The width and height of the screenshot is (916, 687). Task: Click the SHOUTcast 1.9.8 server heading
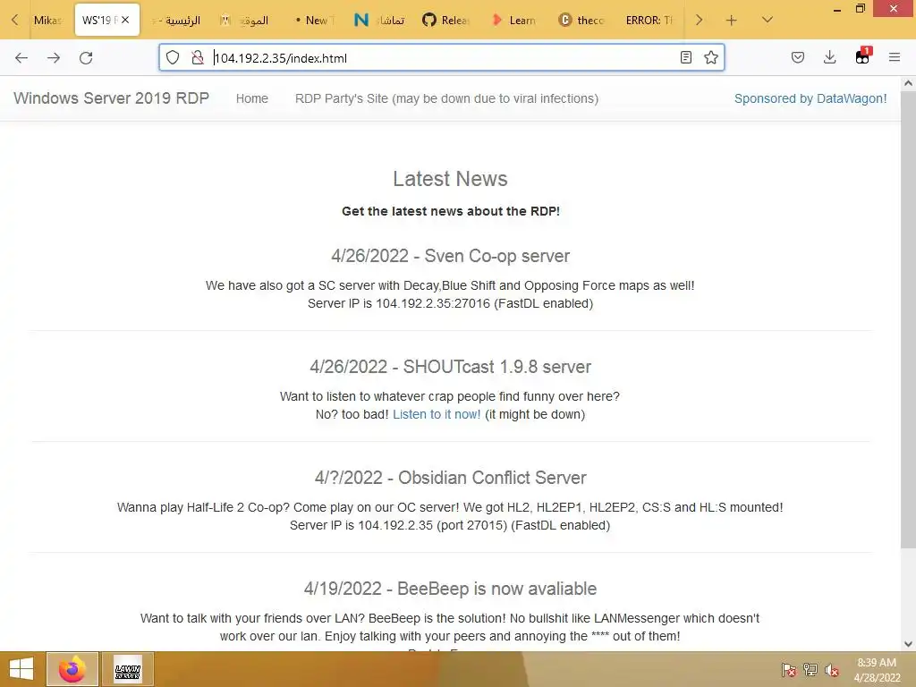[451, 367]
